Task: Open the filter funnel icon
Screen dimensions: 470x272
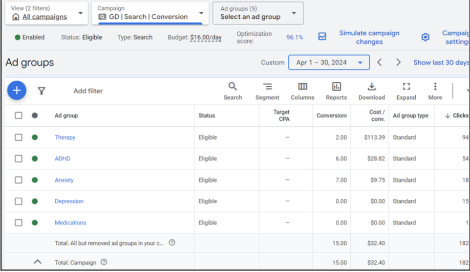Action: (41, 91)
